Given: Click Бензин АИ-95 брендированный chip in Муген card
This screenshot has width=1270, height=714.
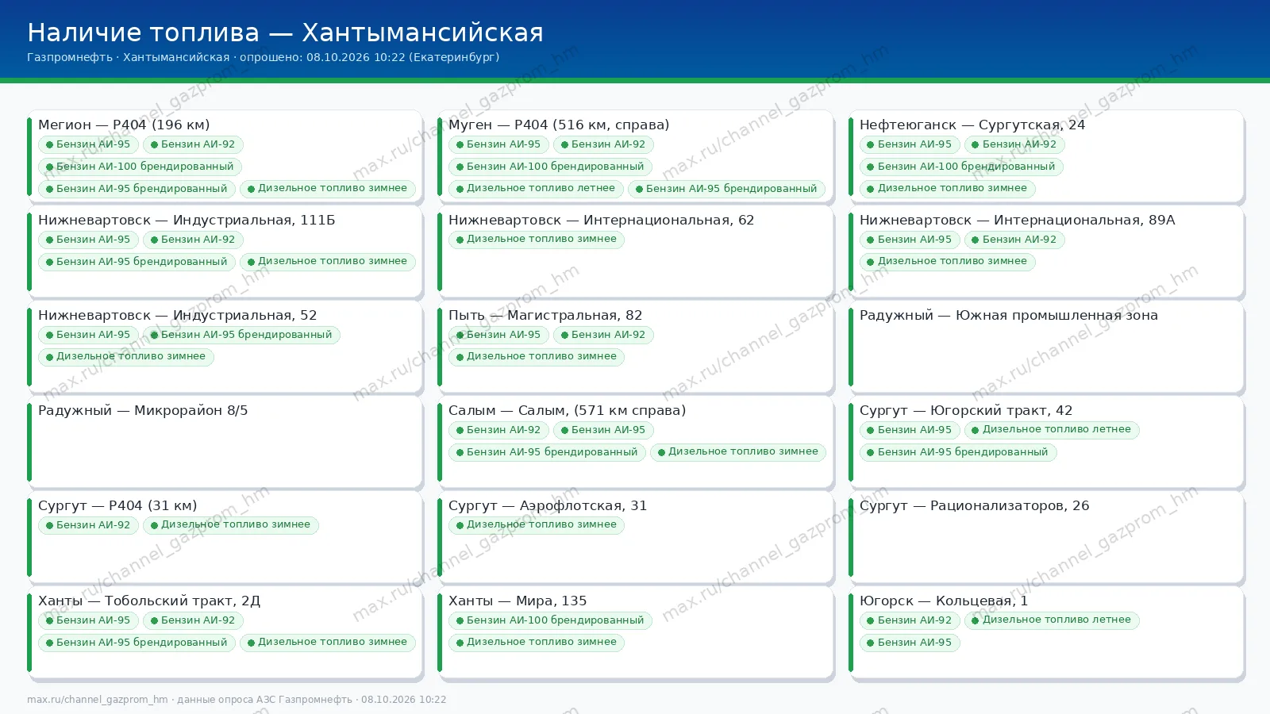Looking at the screenshot, I should point(727,189).
